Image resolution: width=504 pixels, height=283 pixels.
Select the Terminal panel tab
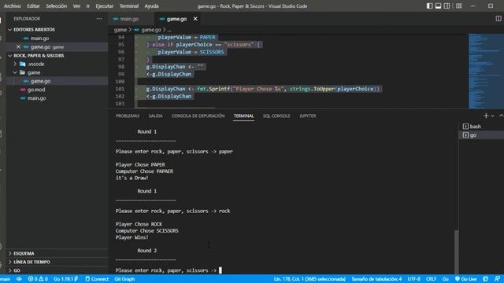tap(243, 116)
